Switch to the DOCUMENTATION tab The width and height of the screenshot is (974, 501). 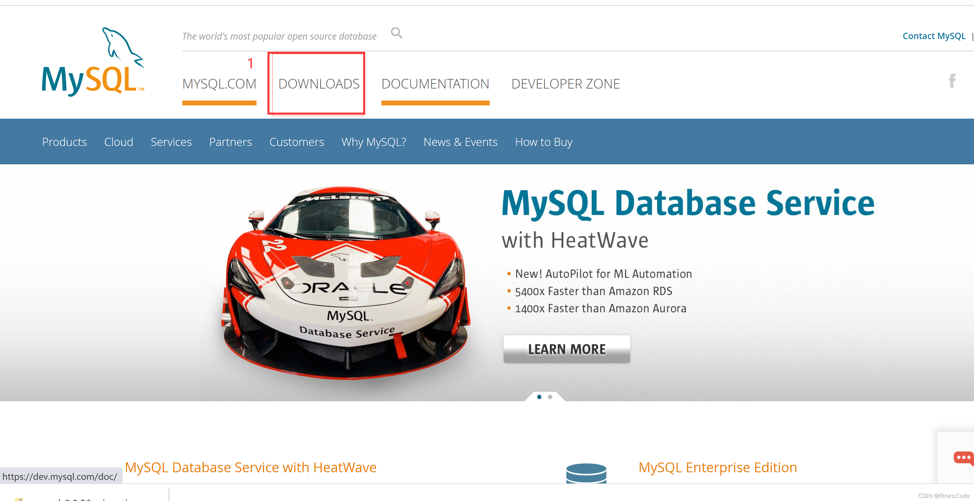pos(435,84)
